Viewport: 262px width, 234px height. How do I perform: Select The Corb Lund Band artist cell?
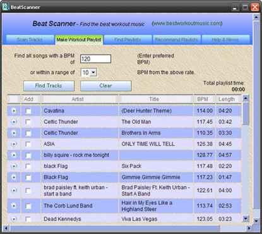(80, 206)
